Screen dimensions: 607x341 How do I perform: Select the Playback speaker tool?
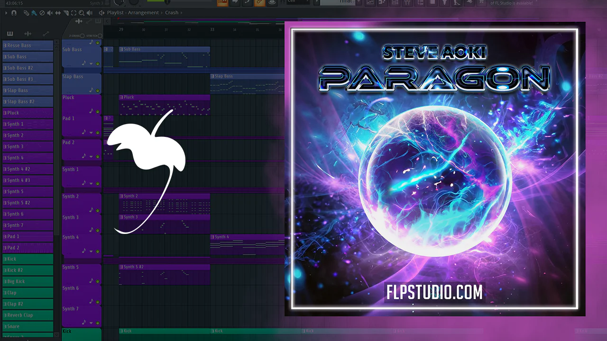(90, 13)
